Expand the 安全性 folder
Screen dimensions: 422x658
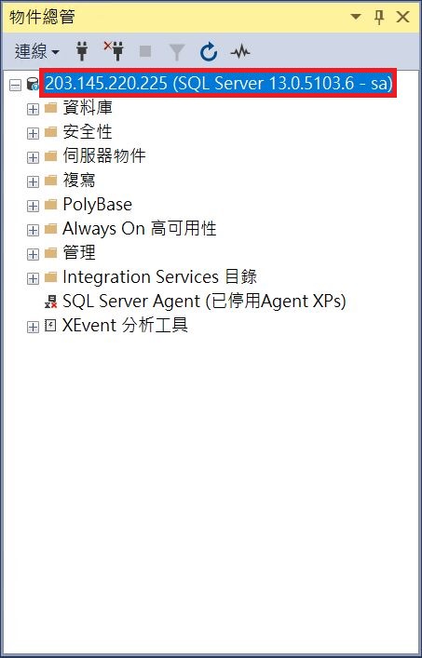pyautogui.click(x=33, y=133)
